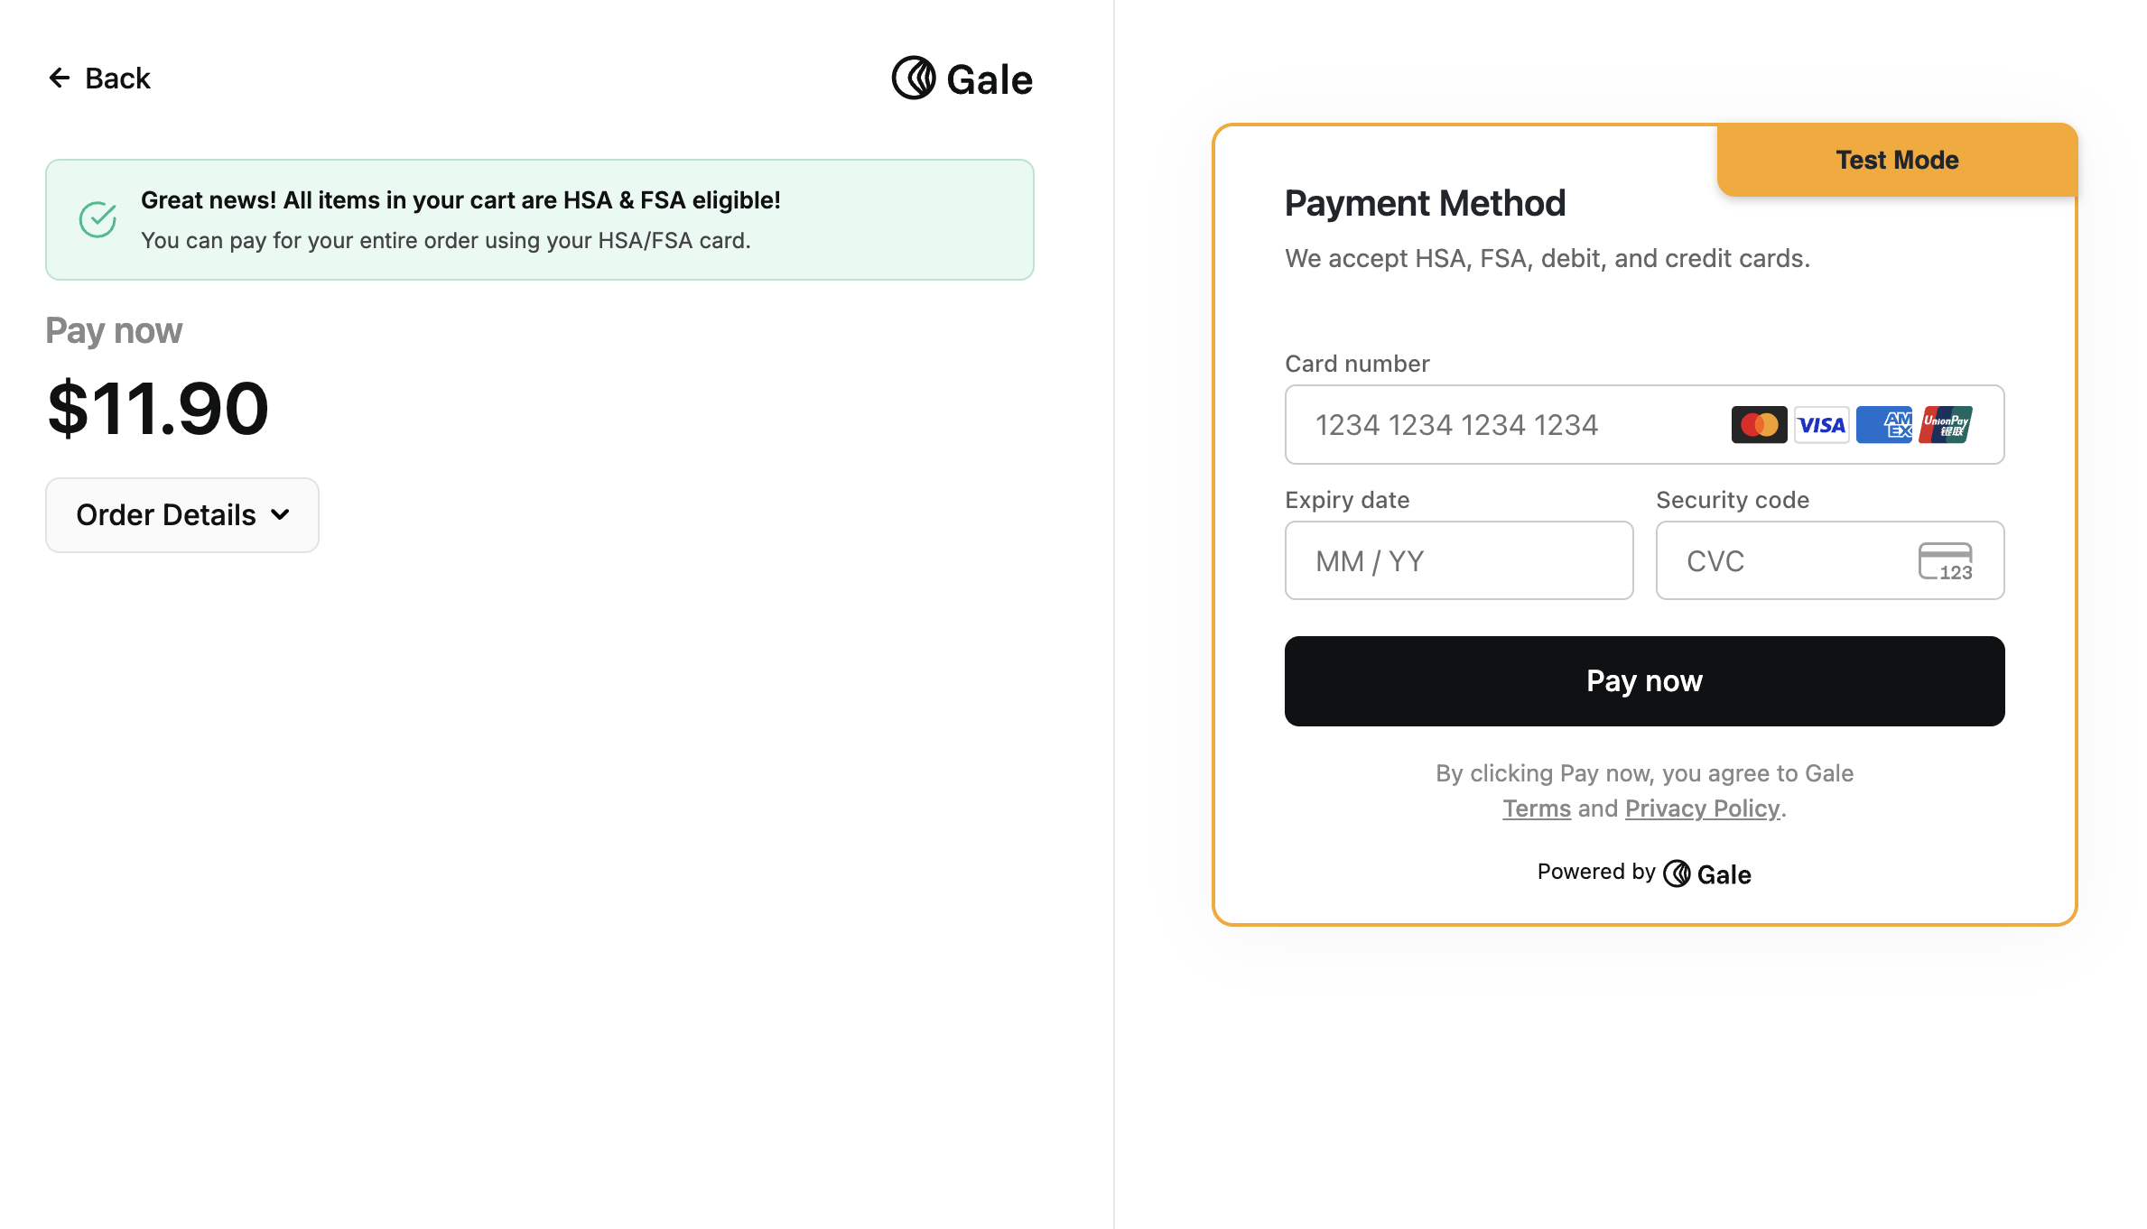Focus the Expiry date MM / YY field
Screen dimensions: 2147x1229
[x=1459, y=561]
